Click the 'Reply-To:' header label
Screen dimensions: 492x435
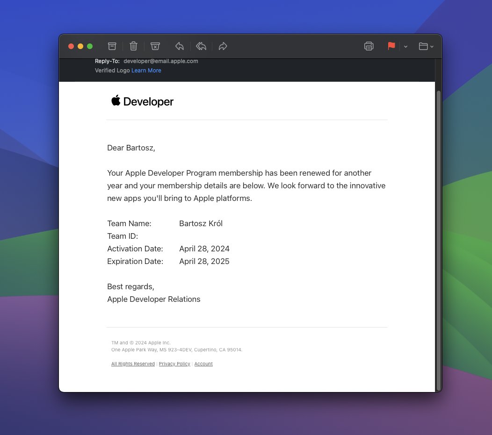[x=107, y=61]
